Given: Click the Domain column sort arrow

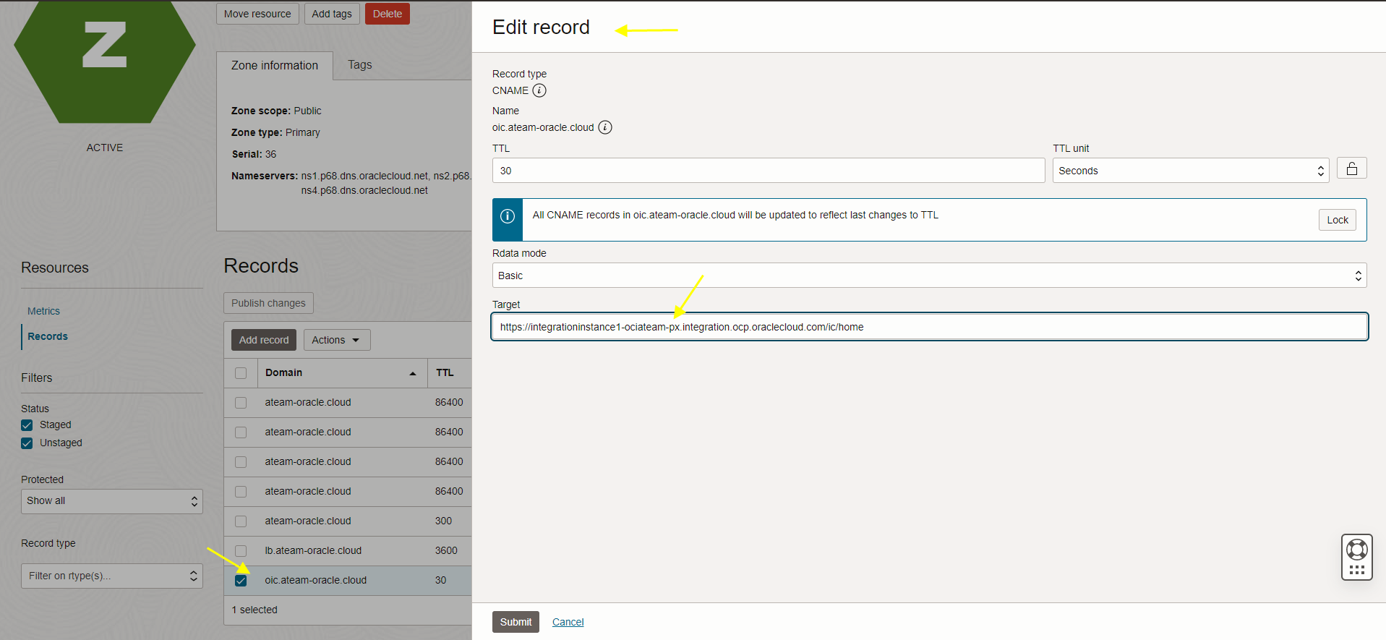Looking at the screenshot, I should click(413, 373).
